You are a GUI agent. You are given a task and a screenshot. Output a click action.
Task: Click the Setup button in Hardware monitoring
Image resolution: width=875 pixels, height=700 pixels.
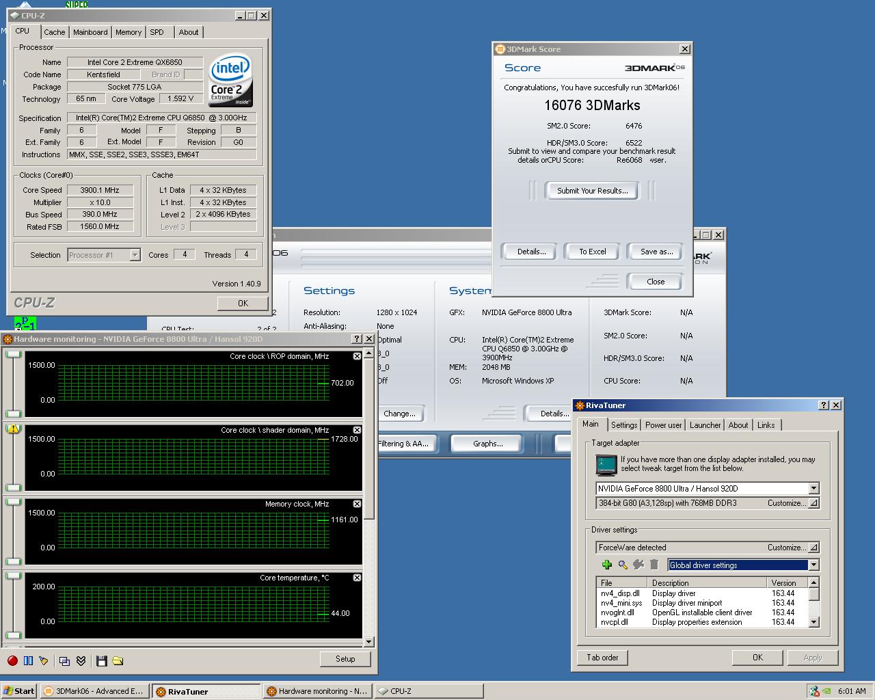click(345, 659)
